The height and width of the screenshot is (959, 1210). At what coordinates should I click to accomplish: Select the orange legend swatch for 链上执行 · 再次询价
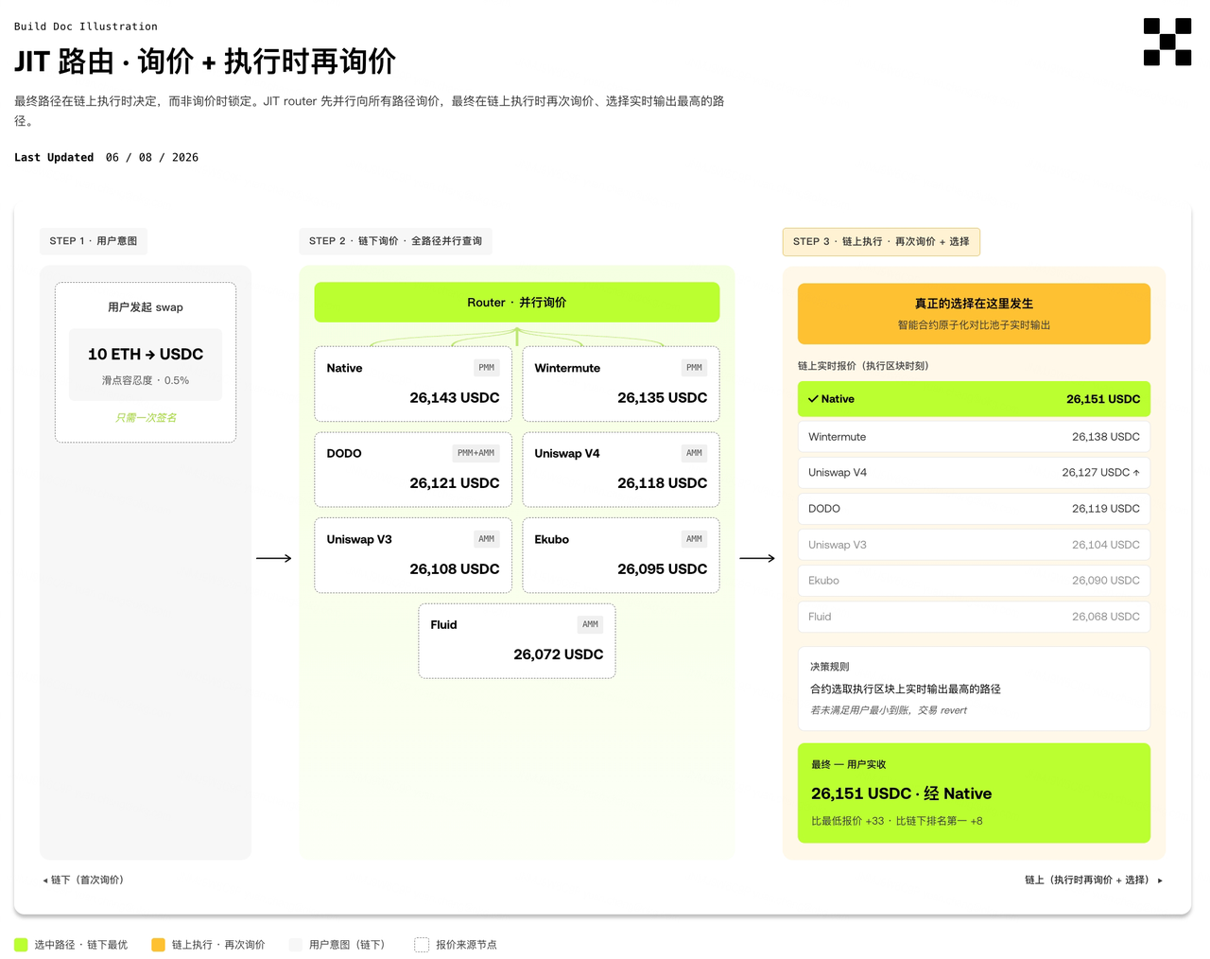158,945
